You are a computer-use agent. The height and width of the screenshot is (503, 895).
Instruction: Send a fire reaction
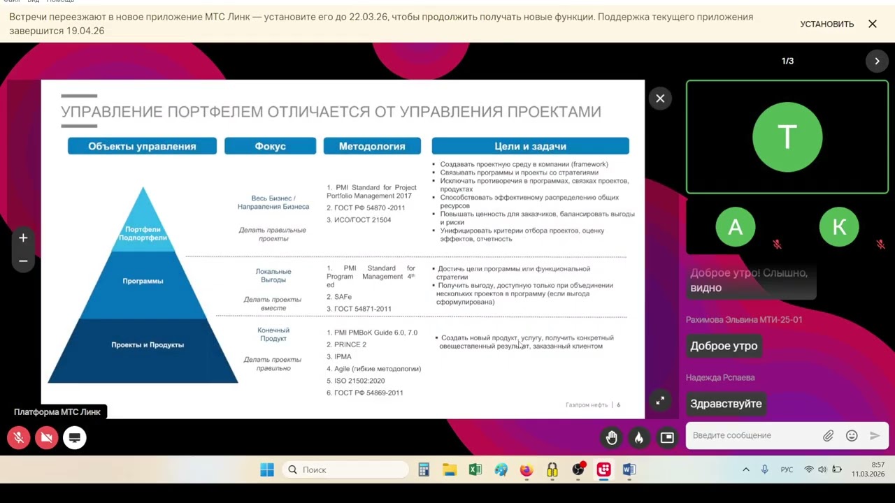click(639, 438)
